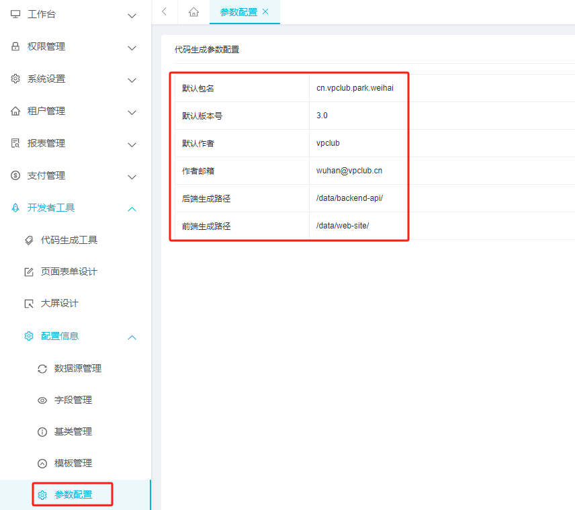
Task: Go to the home tab icon
Action: point(193,12)
